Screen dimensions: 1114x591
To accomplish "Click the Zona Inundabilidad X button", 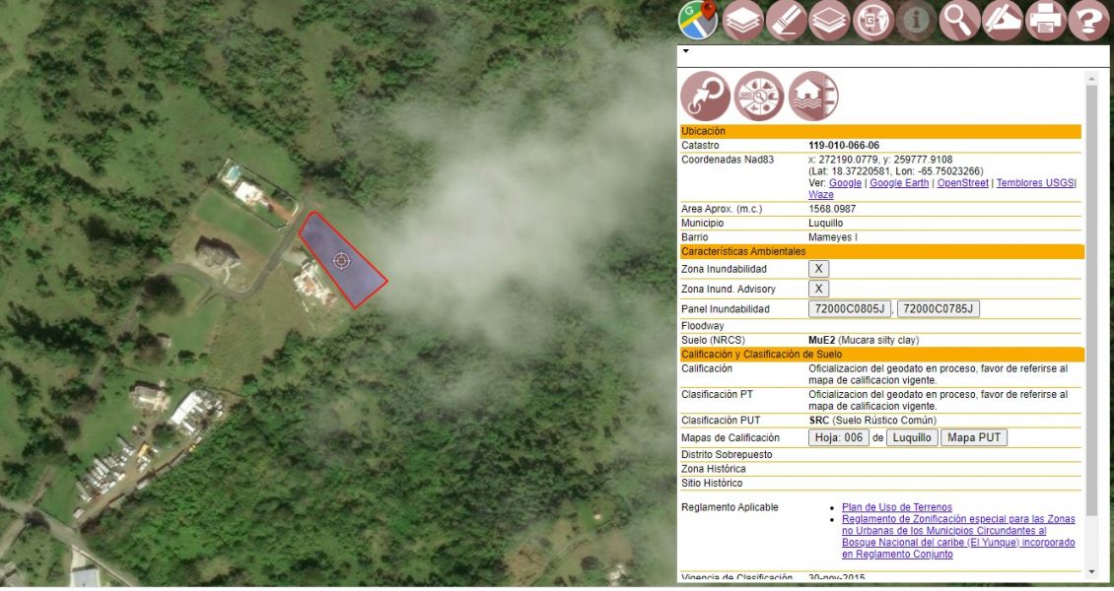I will (x=818, y=269).
